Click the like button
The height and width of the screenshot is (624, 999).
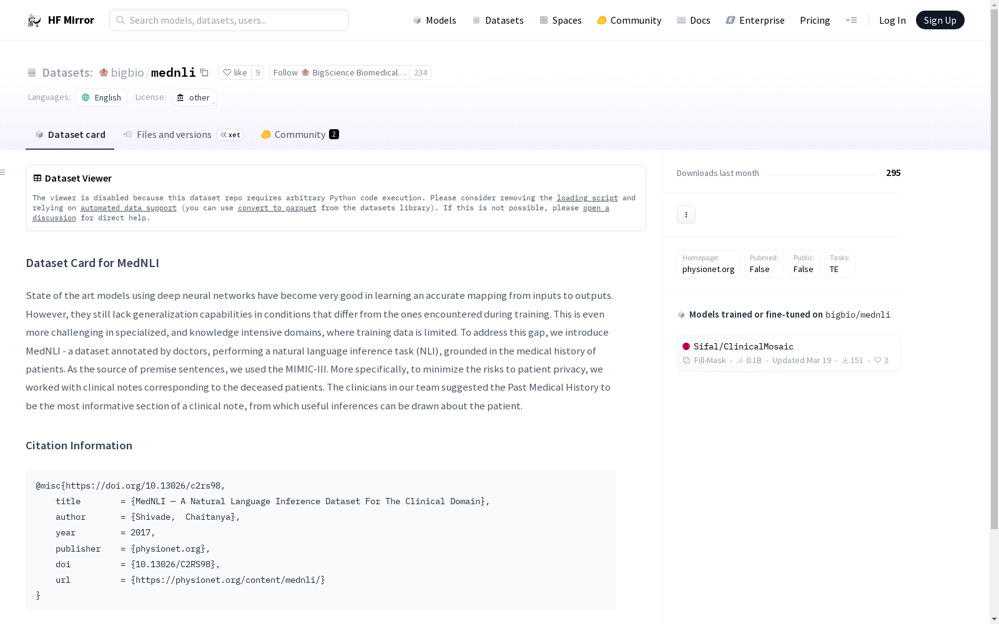point(235,72)
